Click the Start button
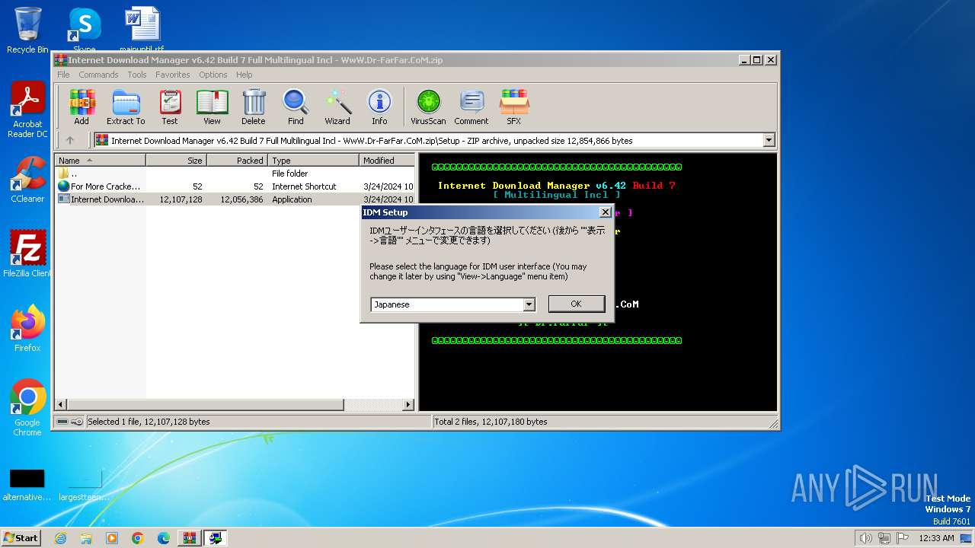Image resolution: width=975 pixels, height=548 pixels. tap(21, 538)
